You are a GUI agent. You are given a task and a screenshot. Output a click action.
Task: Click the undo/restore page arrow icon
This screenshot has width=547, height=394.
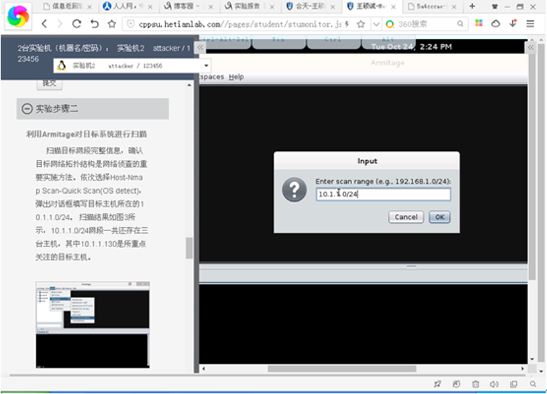coord(94,24)
